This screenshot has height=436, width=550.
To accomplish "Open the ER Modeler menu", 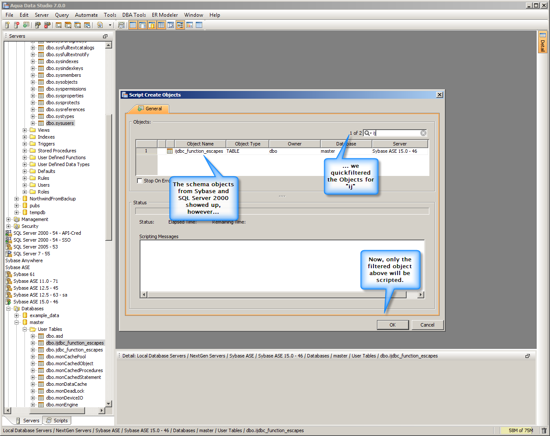I will [x=165, y=15].
